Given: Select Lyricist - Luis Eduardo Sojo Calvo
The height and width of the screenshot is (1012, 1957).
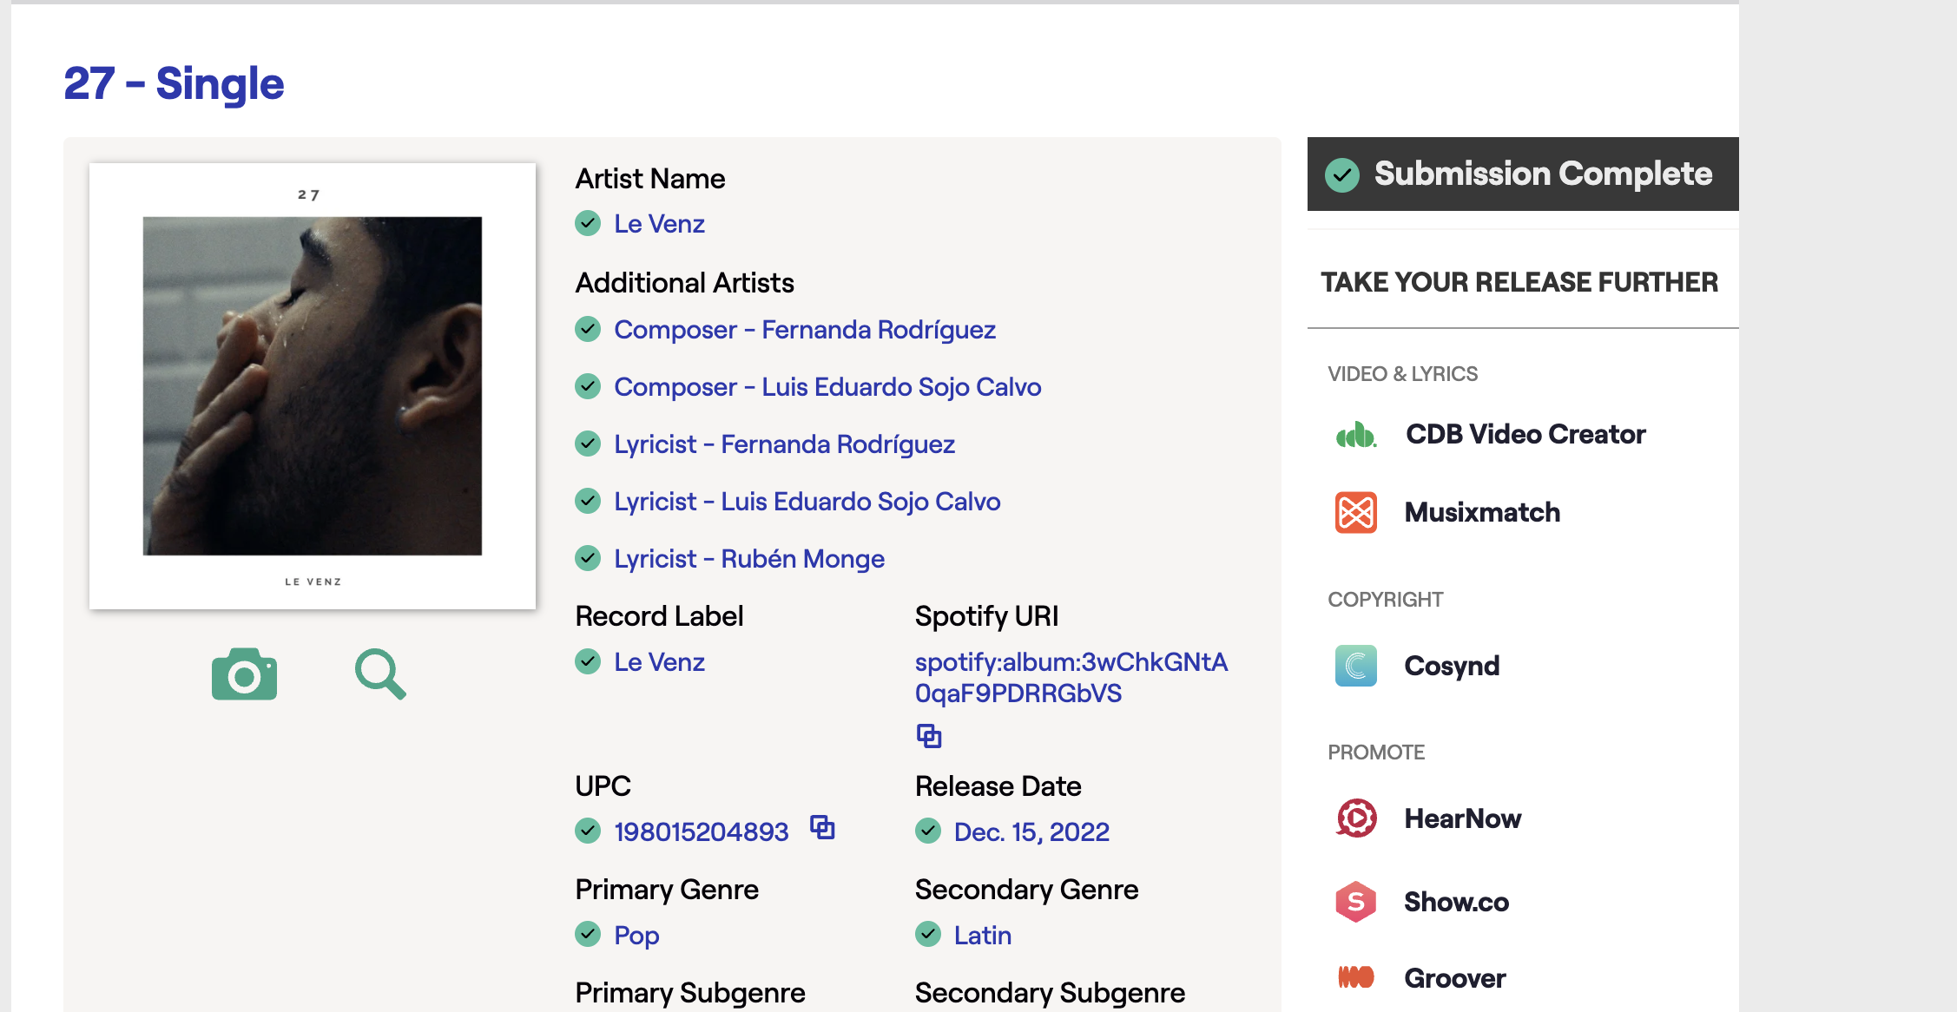Looking at the screenshot, I should point(807,502).
